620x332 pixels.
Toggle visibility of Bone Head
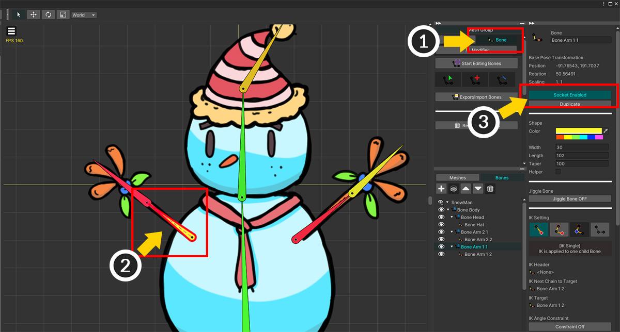(441, 217)
